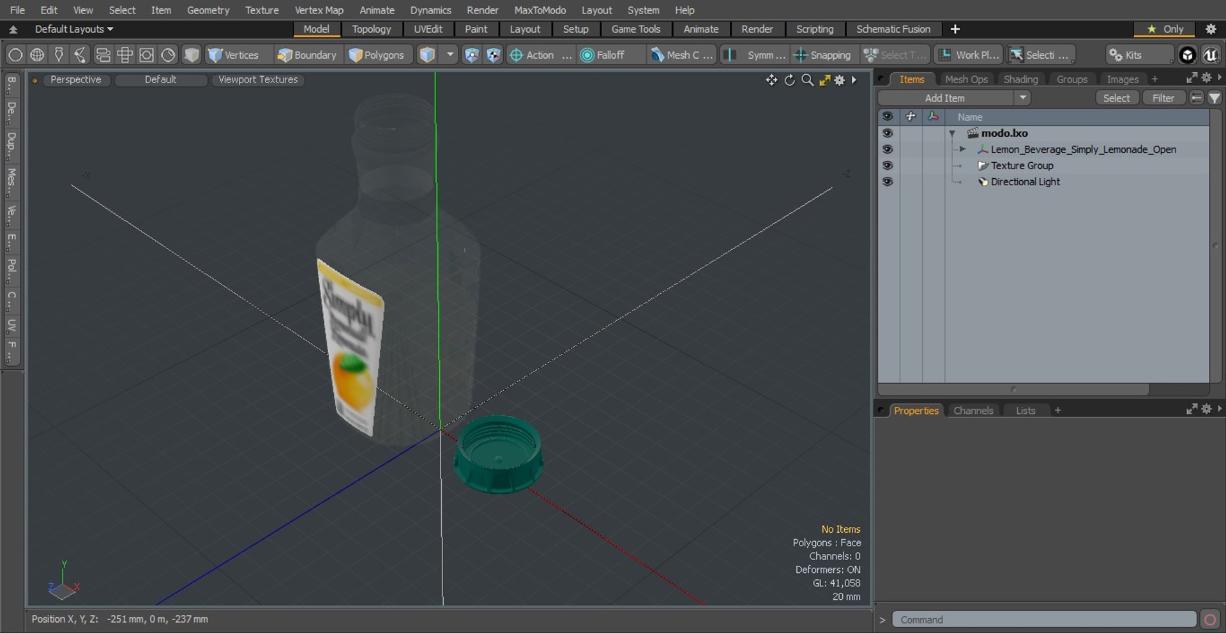This screenshot has width=1226, height=633.
Task: Open the Geometry menu
Action: point(208,10)
